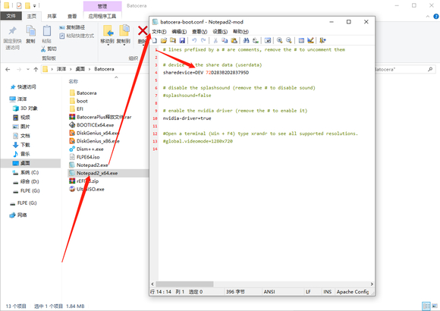Go up one folder with the up arrow
440x311 pixels.
(36, 69)
